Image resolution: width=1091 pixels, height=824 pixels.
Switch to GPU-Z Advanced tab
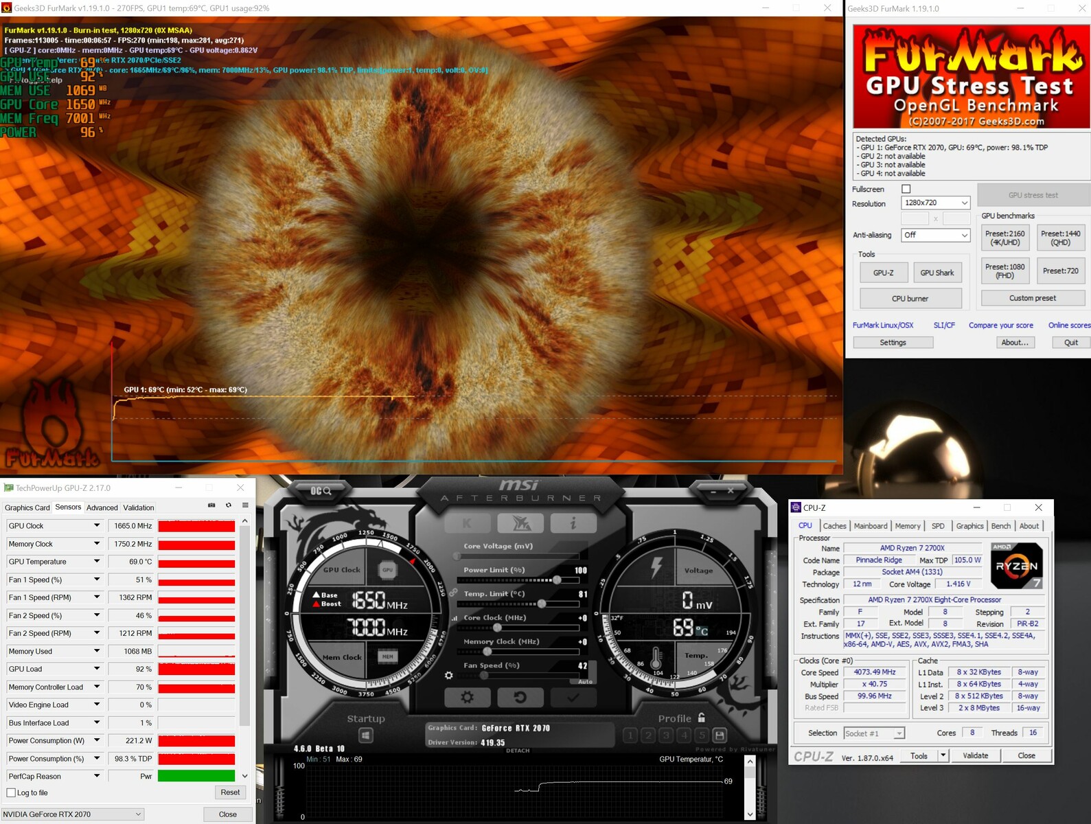[102, 507]
